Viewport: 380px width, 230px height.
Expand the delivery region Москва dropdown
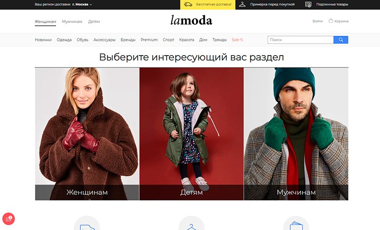(x=82, y=4)
